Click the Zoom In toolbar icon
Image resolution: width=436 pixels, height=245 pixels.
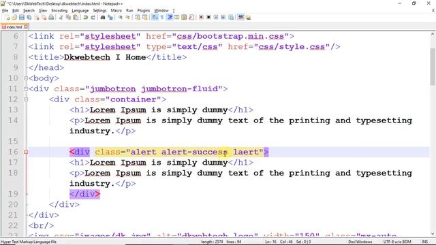point(120,18)
